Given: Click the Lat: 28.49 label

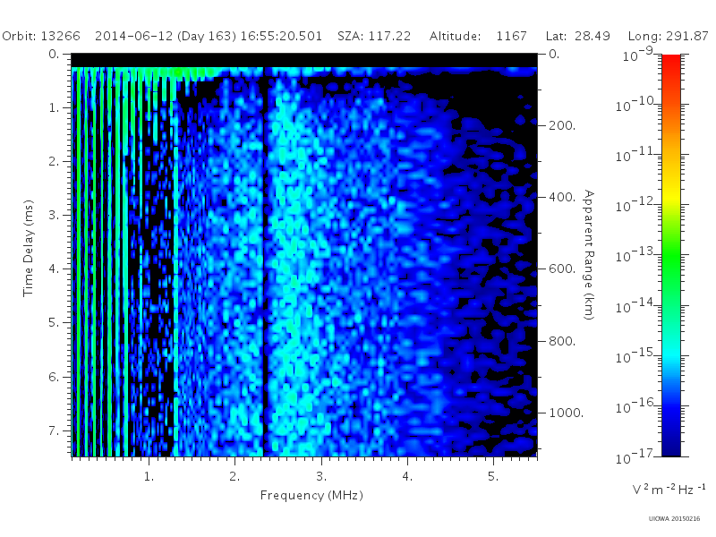Looking at the screenshot, I should click(577, 36).
